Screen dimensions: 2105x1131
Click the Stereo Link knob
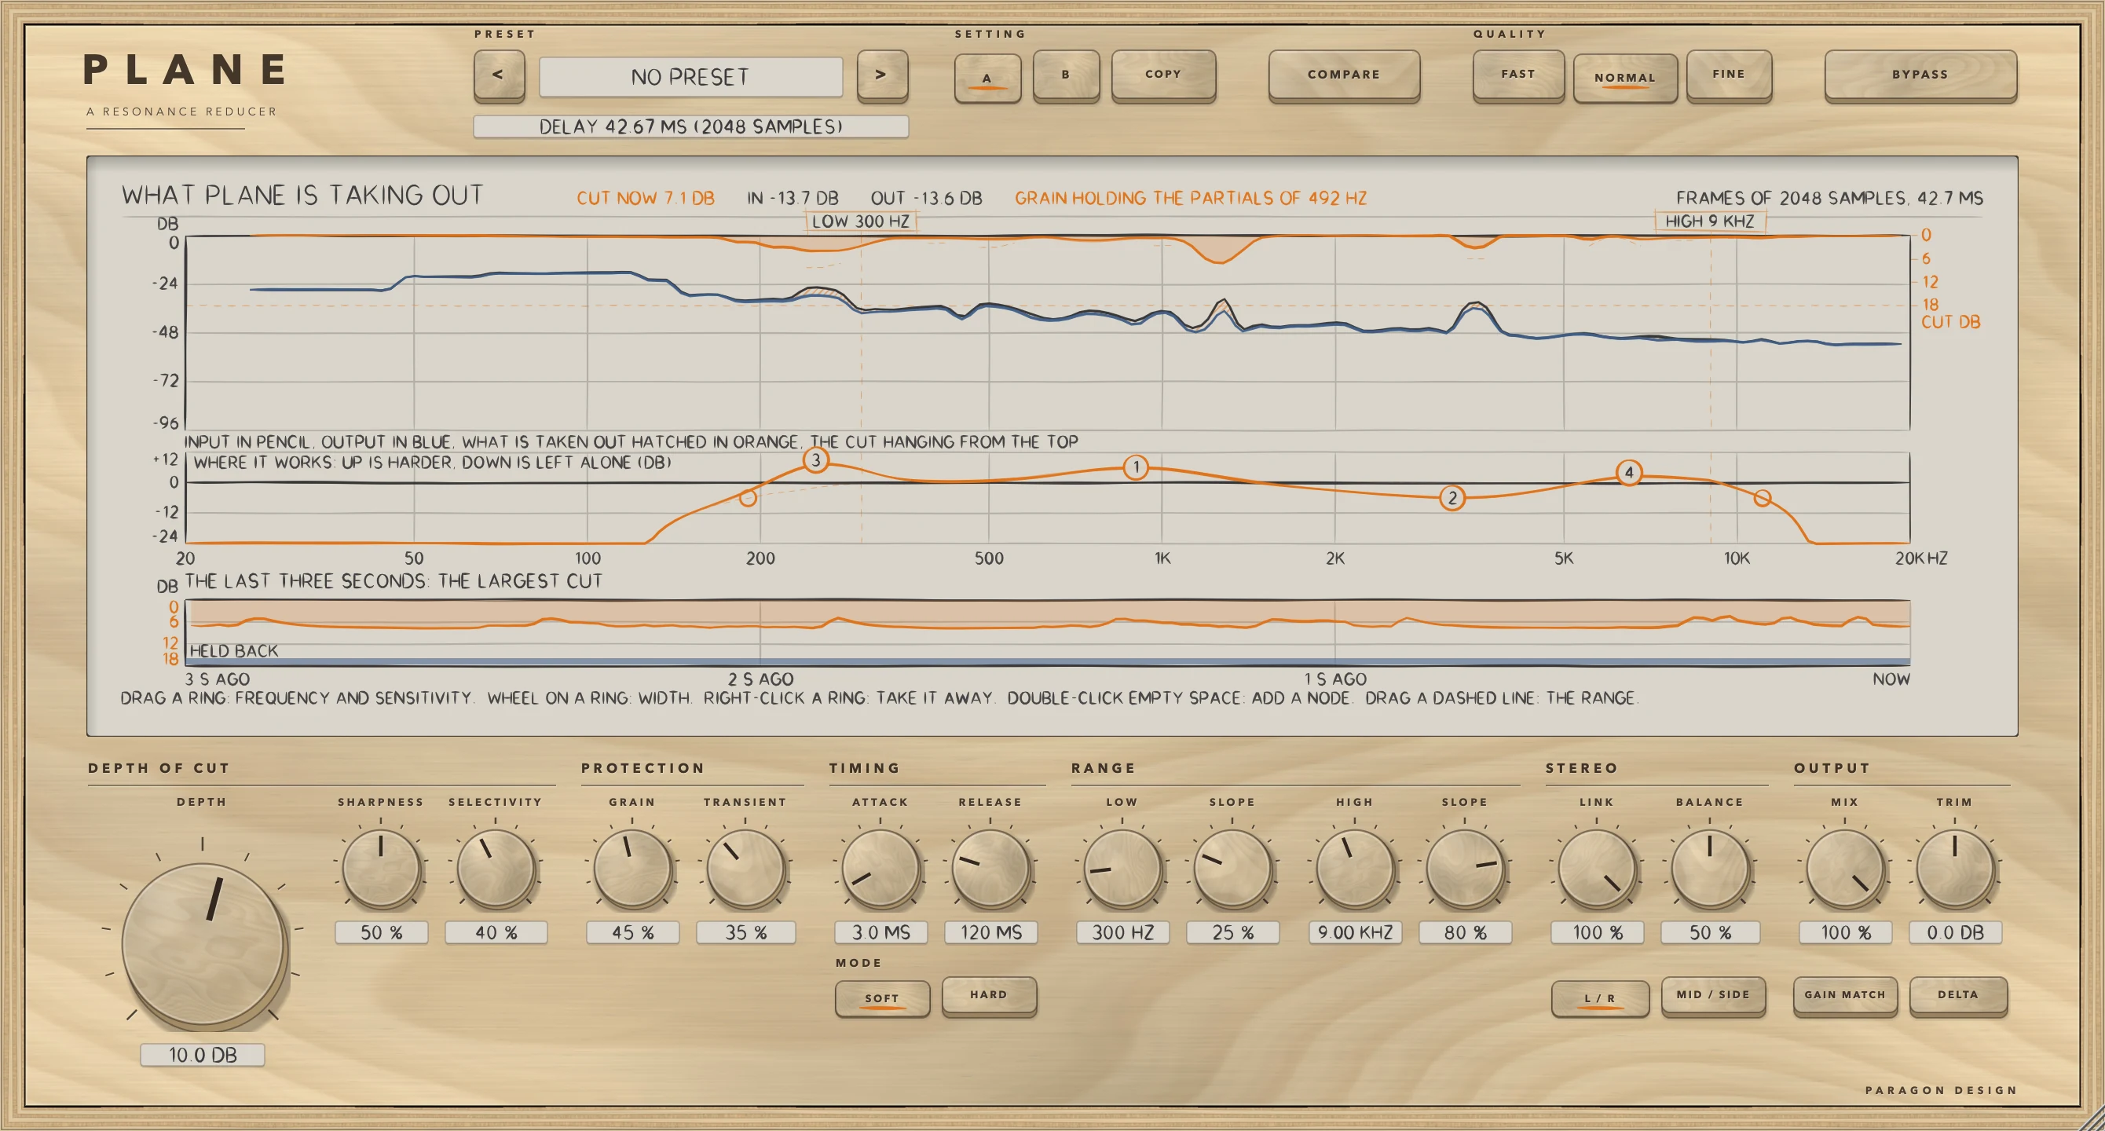click(x=1597, y=869)
